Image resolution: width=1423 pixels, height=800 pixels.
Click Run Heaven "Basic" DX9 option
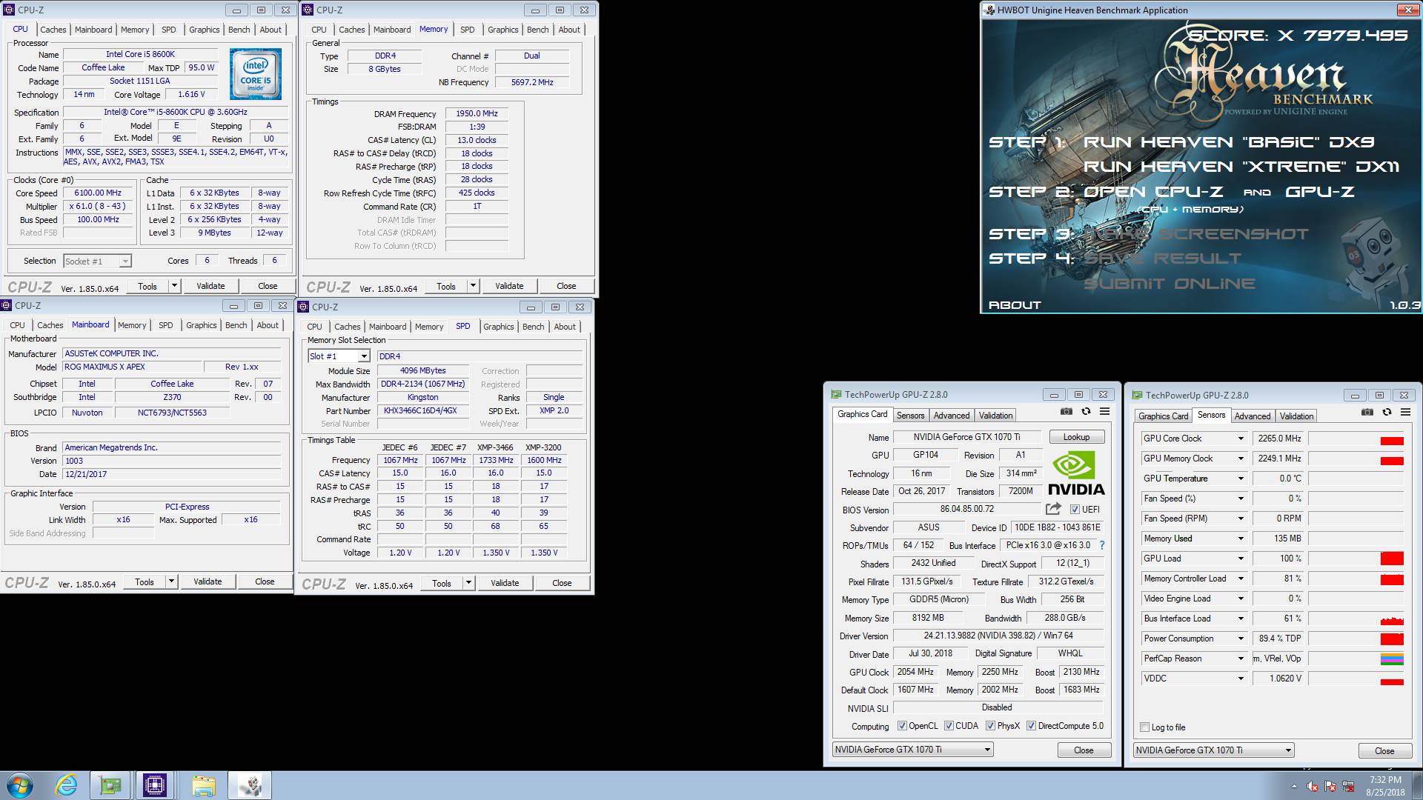click(1229, 142)
